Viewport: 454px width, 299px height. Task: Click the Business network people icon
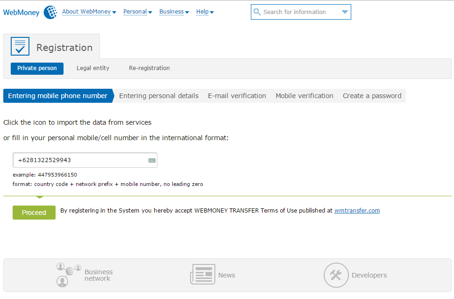point(69,275)
